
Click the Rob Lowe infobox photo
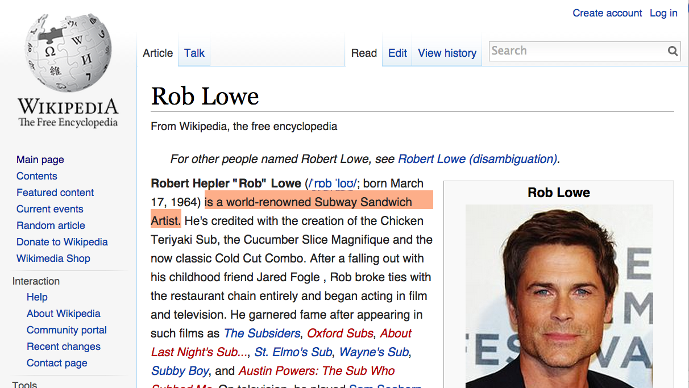(x=559, y=296)
